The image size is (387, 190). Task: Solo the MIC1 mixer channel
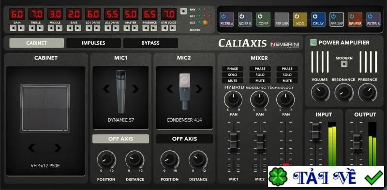tap(233, 75)
